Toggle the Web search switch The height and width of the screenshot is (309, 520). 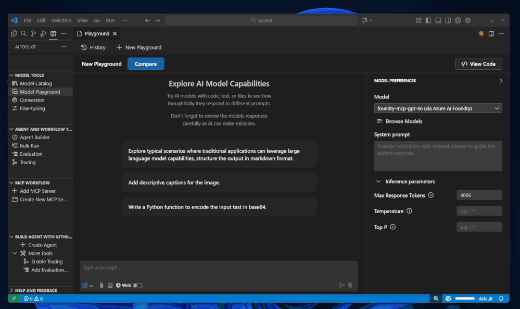coord(137,285)
